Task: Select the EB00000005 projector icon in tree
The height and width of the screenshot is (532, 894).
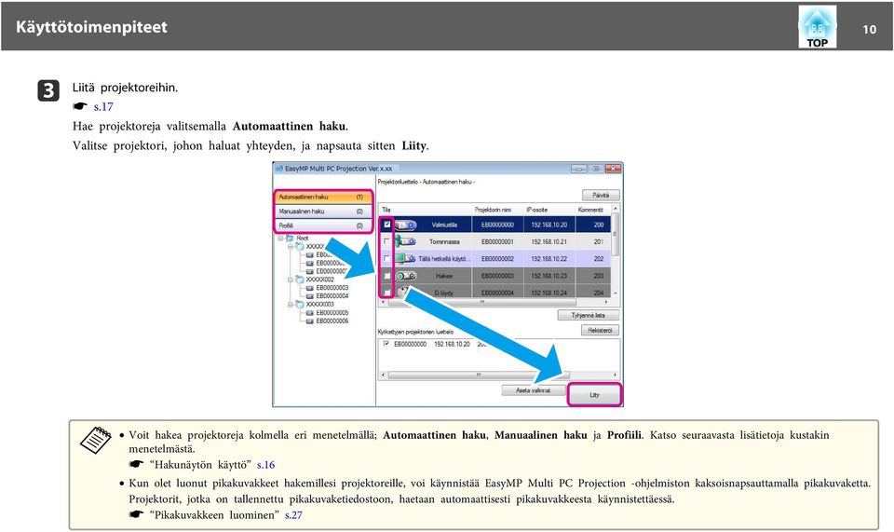Action: click(x=309, y=313)
